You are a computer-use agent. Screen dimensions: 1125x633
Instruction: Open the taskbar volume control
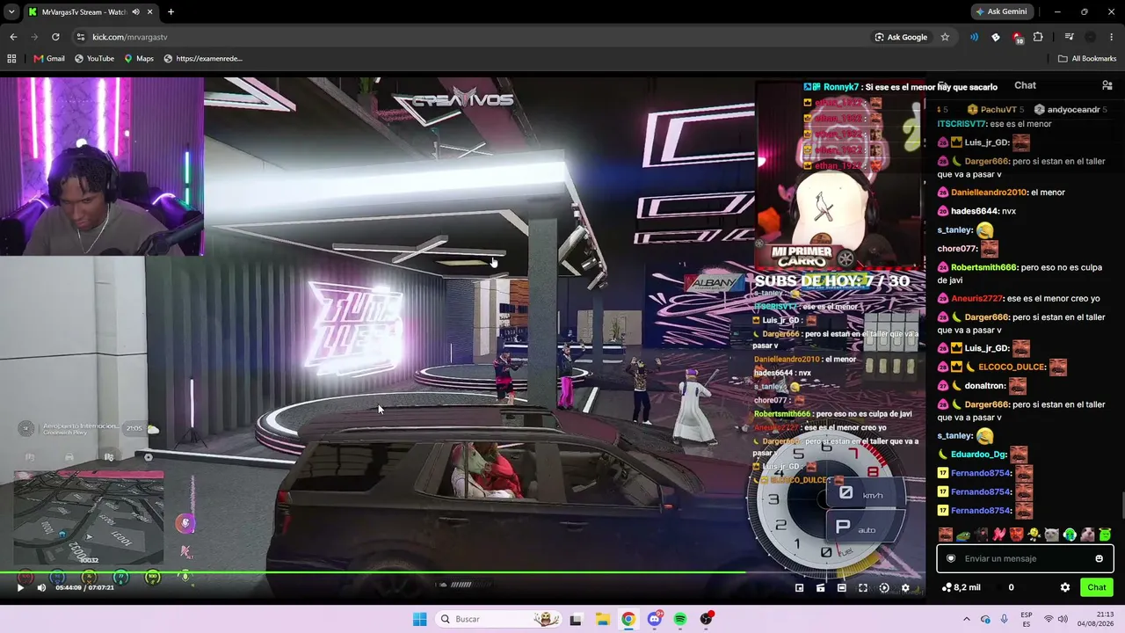[1063, 619]
